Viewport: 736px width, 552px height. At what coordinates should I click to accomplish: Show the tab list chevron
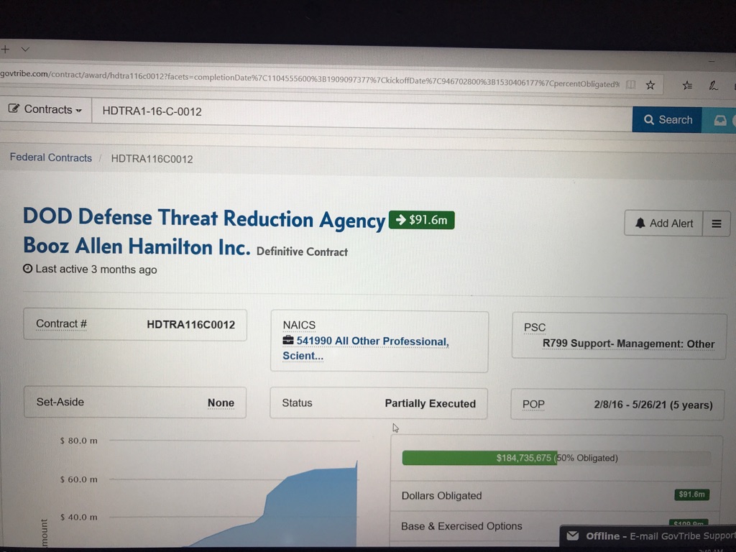point(25,50)
